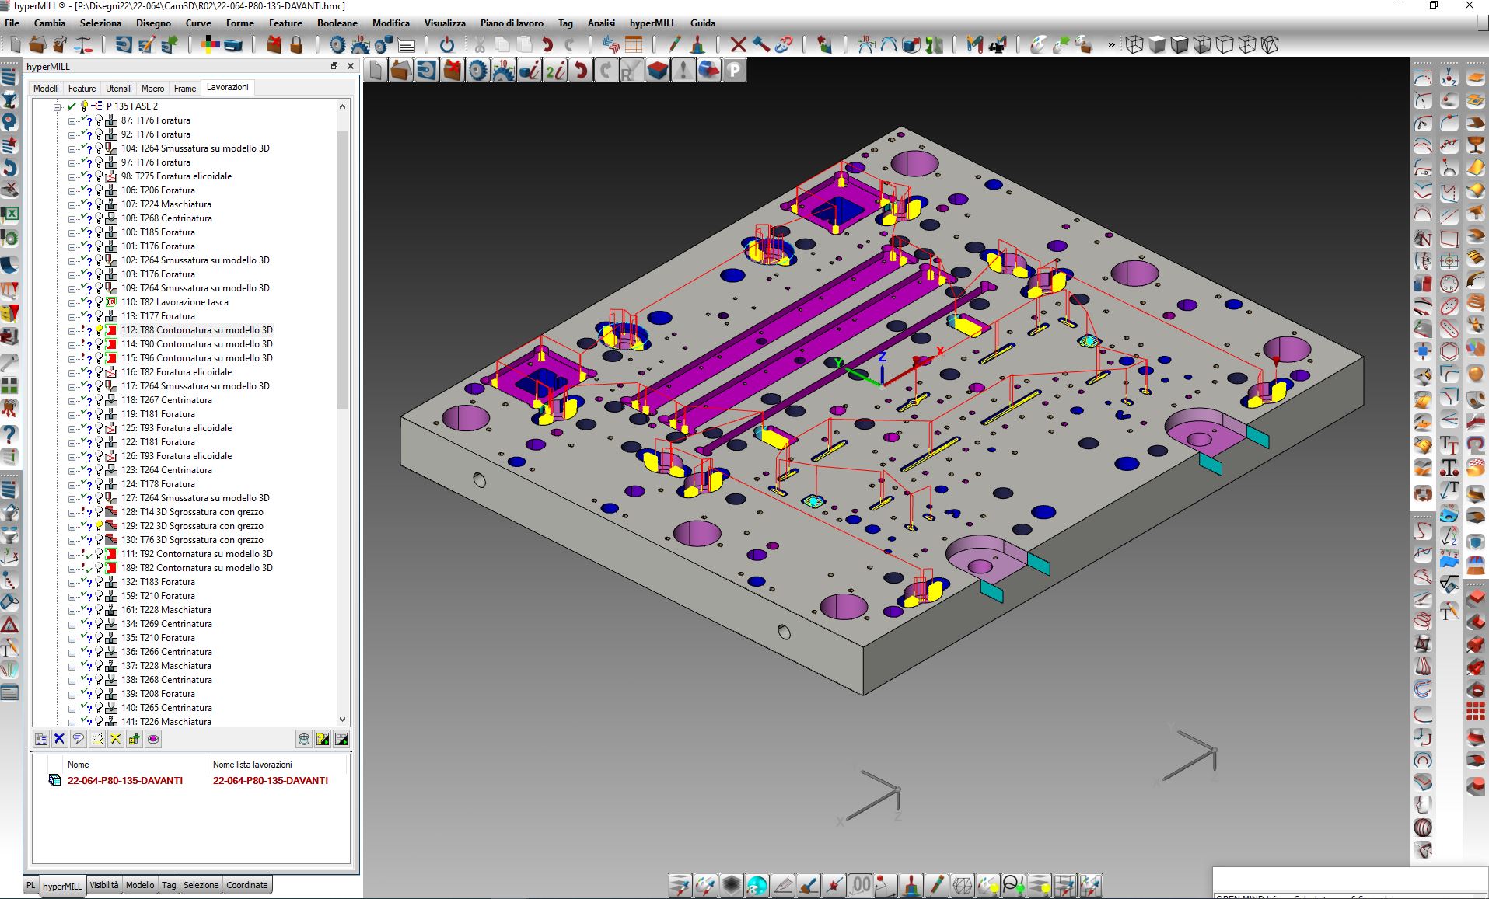Viewport: 1489px width, 899px height.
Task: Click the paintbrush icon in bottom toolbar
Action: (809, 885)
